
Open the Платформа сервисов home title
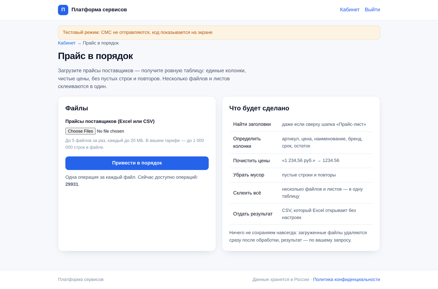99,10
